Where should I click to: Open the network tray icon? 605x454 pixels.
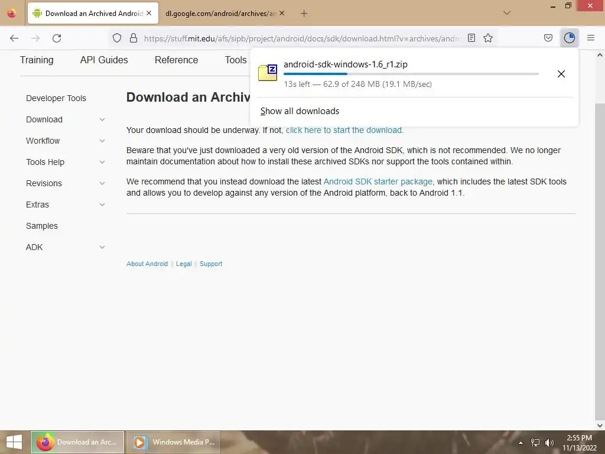coord(535,442)
